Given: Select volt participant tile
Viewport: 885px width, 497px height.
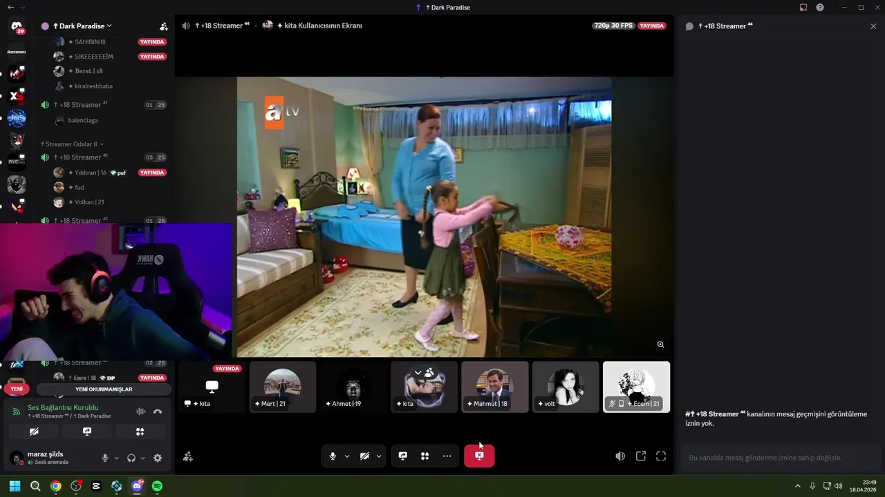Looking at the screenshot, I should (566, 387).
